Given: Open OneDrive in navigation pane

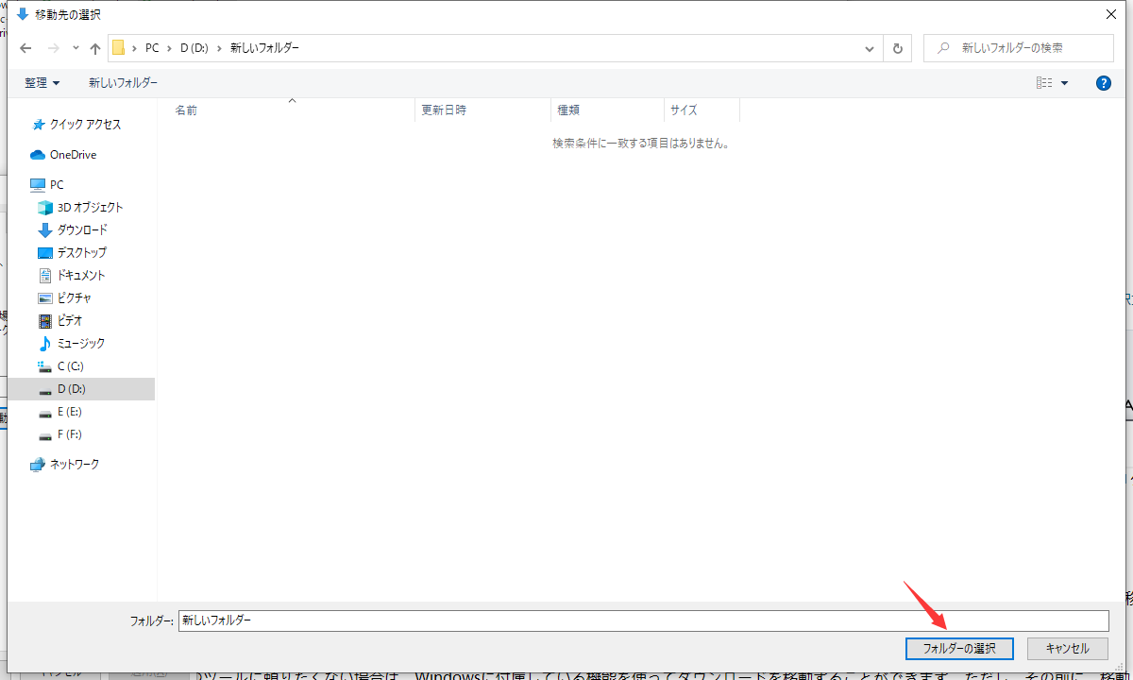Looking at the screenshot, I should [73, 155].
